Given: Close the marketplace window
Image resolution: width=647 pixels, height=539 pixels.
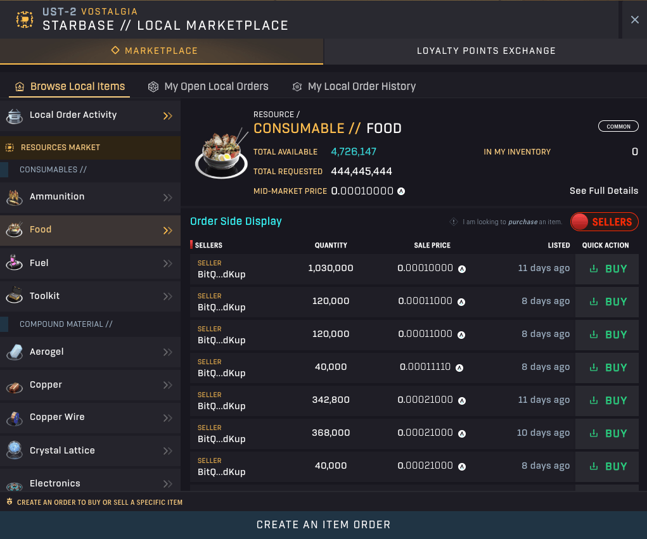Looking at the screenshot, I should (x=634, y=20).
